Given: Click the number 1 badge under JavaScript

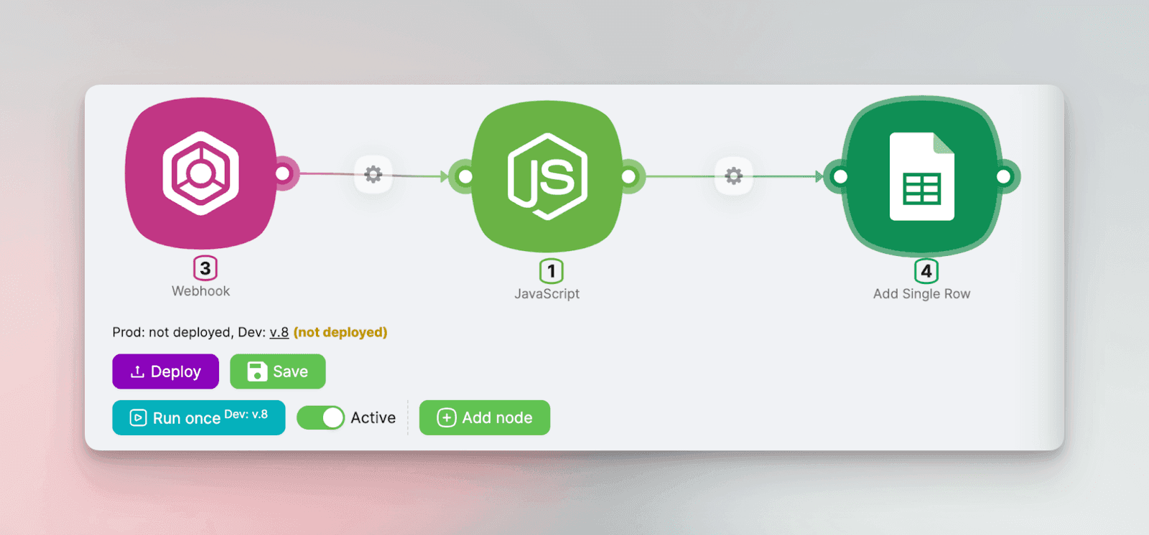Looking at the screenshot, I should (x=551, y=271).
